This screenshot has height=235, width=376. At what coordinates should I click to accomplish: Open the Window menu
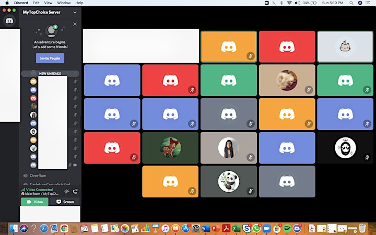64,3
